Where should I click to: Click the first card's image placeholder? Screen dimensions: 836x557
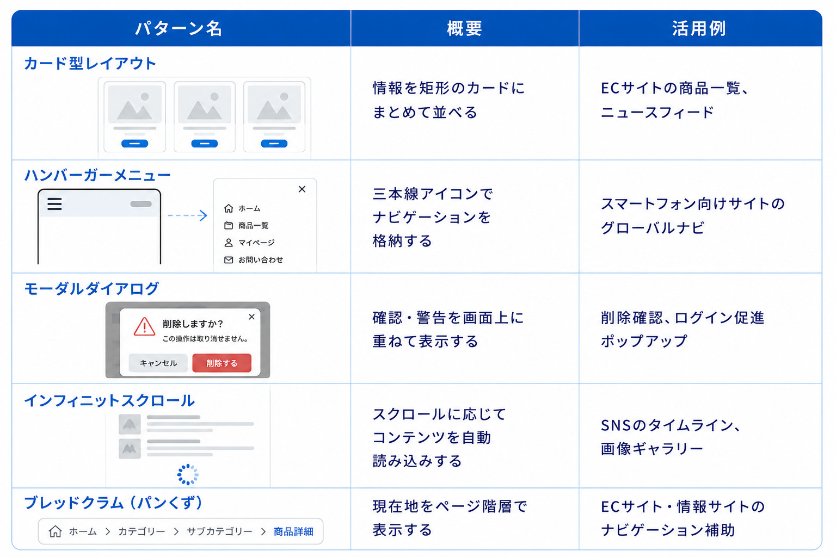point(135,104)
